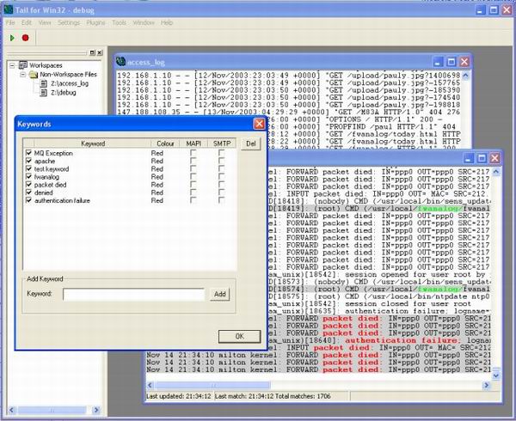Open the Settings menu
Screen dimensions: 516x421
69,22
